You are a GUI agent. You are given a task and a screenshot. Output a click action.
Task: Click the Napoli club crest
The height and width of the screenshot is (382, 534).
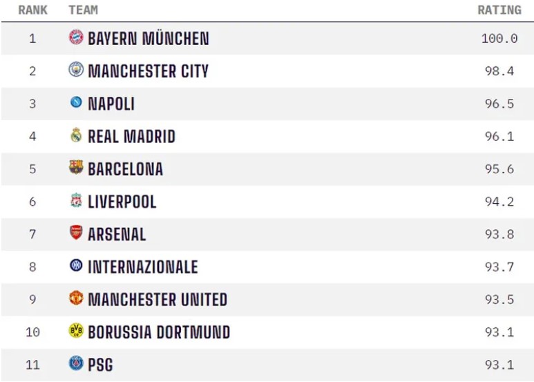(x=76, y=103)
